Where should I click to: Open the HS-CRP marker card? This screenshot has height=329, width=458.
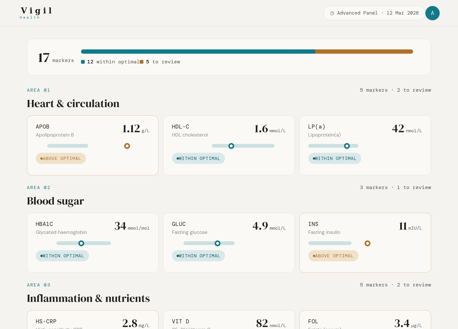93,320
